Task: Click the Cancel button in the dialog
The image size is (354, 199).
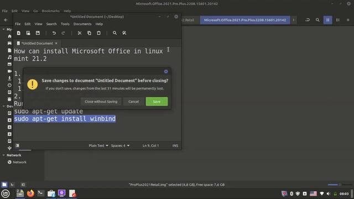Action: pyautogui.click(x=133, y=102)
